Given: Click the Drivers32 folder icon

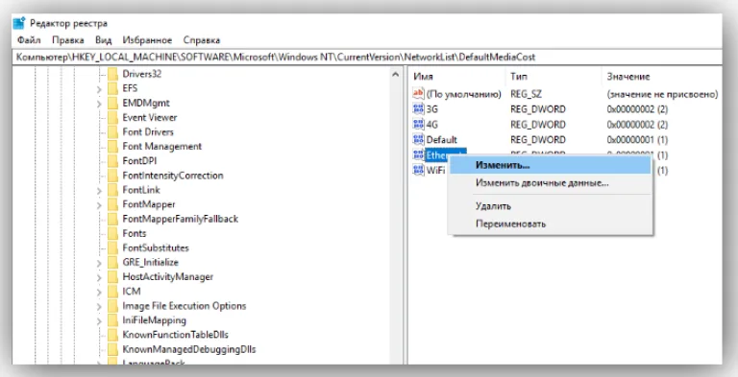Looking at the screenshot, I should (x=112, y=74).
